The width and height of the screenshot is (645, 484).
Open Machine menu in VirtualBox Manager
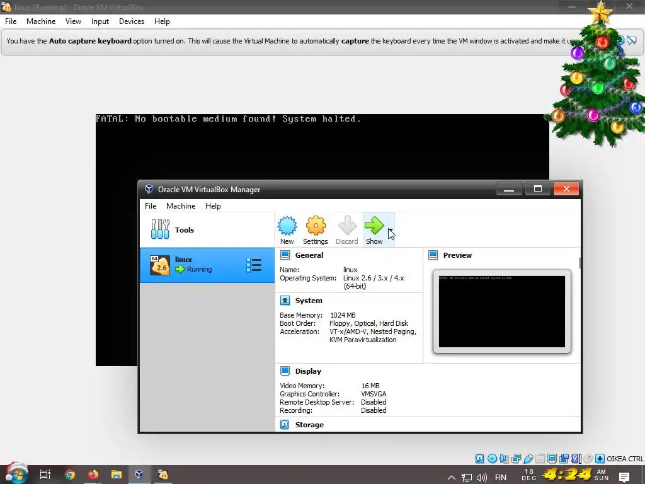point(181,206)
